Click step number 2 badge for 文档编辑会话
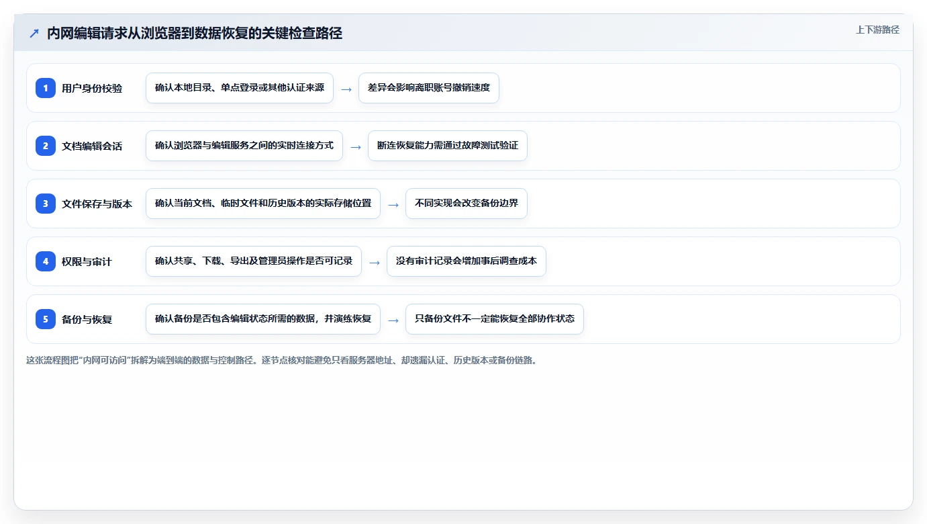Viewport: 927px width, 524px height. point(46,145)
